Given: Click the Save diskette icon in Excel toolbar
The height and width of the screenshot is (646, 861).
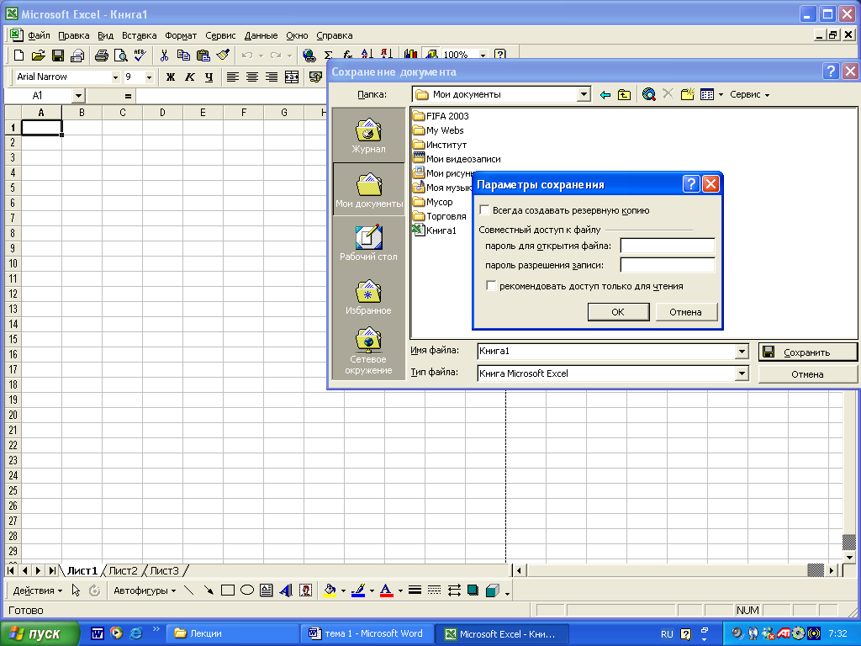Looking at the screenshot, I should 58,55.
